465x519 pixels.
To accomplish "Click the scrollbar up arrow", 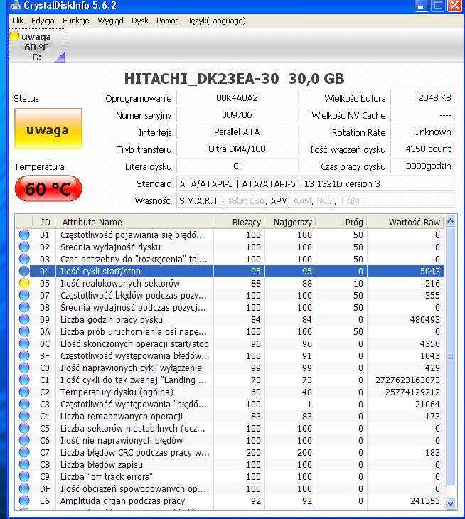I will pos(450,221).
